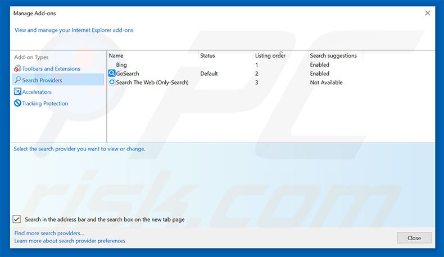Click the Search The Web provider icon

(x=112, y=82)
